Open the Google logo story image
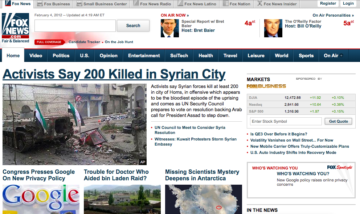The height and width of the screenshot is (214, 360). (41, 199)
